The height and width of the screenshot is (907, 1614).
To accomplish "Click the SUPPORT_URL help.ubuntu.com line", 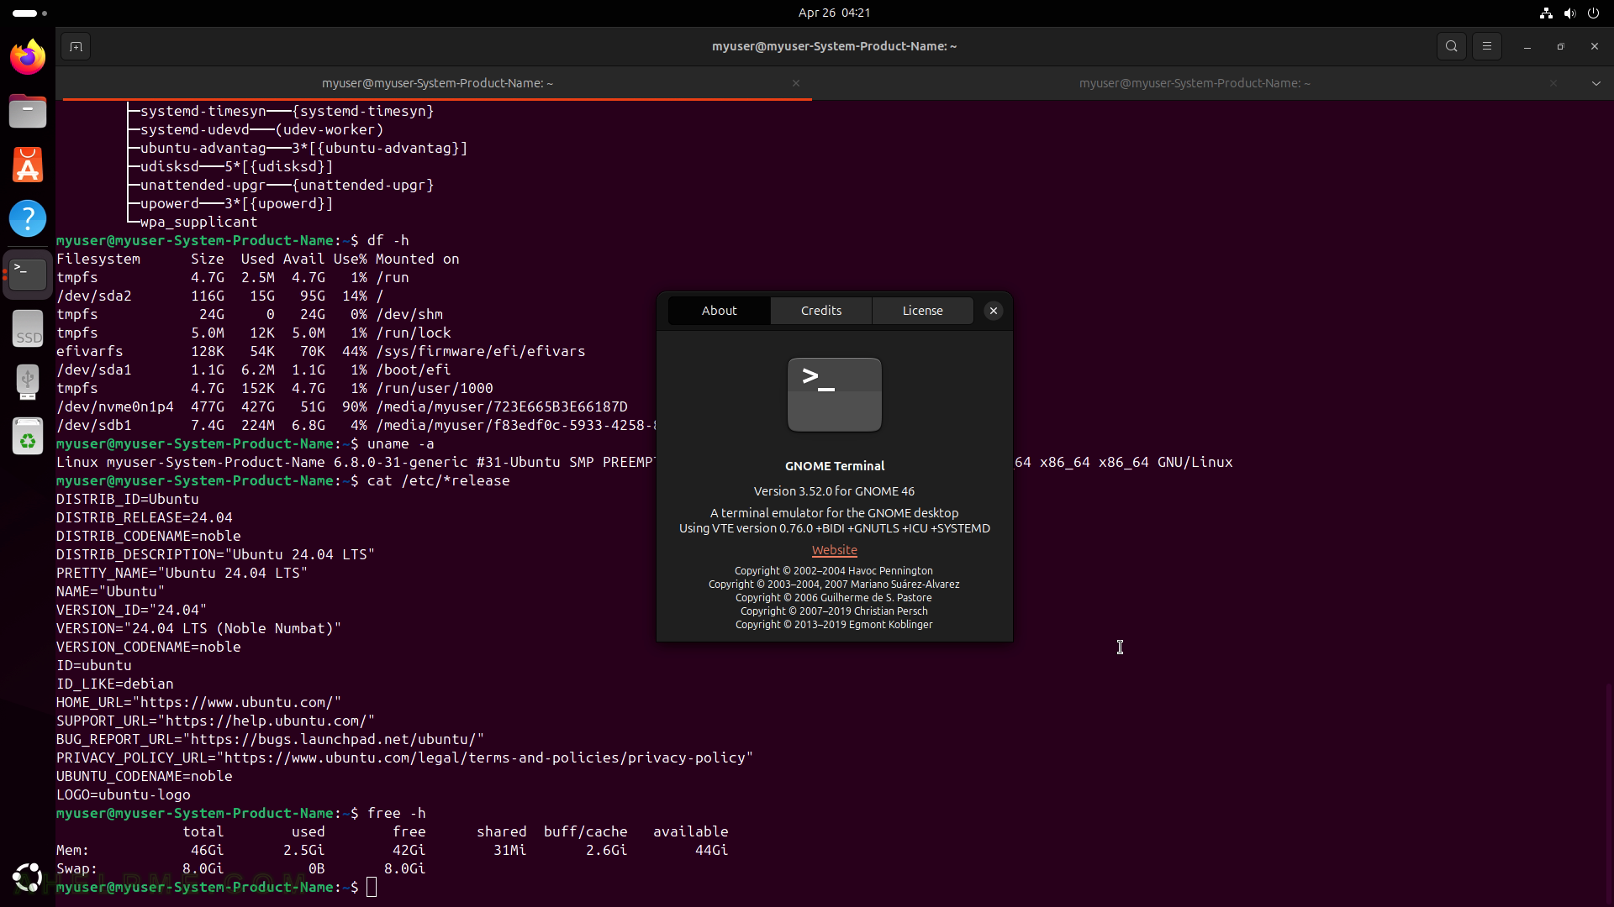I will click(216, 721).
